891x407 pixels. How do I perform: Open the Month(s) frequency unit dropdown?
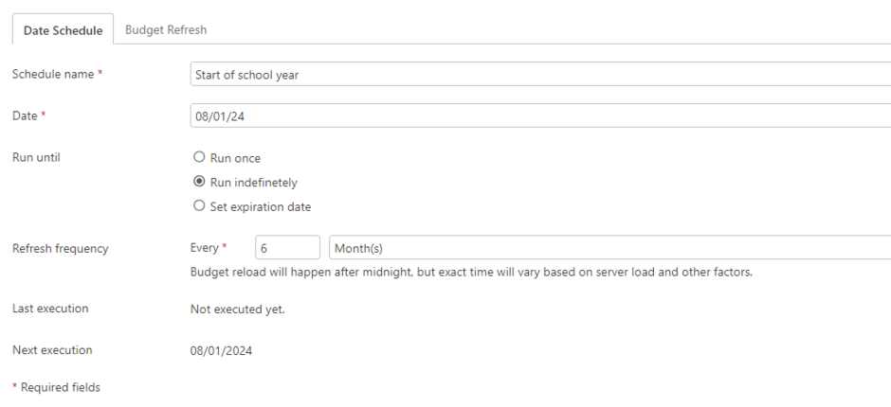coord(609,248)
